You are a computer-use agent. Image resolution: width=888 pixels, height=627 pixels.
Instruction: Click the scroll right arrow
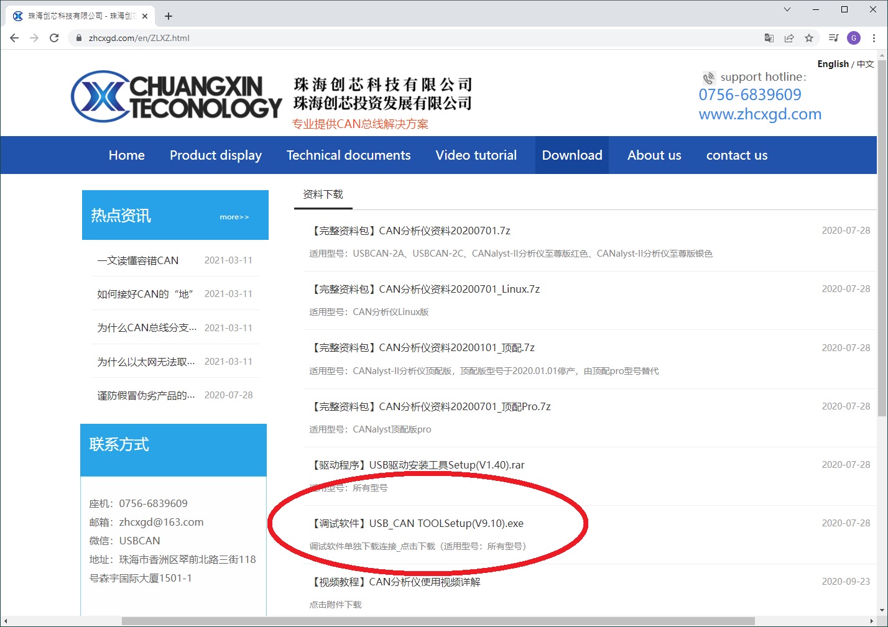pos(871,621)
